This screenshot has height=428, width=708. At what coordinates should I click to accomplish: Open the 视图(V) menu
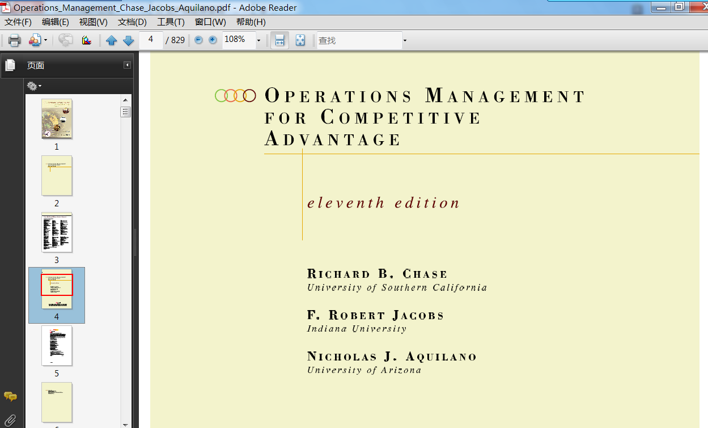[93, 22]
